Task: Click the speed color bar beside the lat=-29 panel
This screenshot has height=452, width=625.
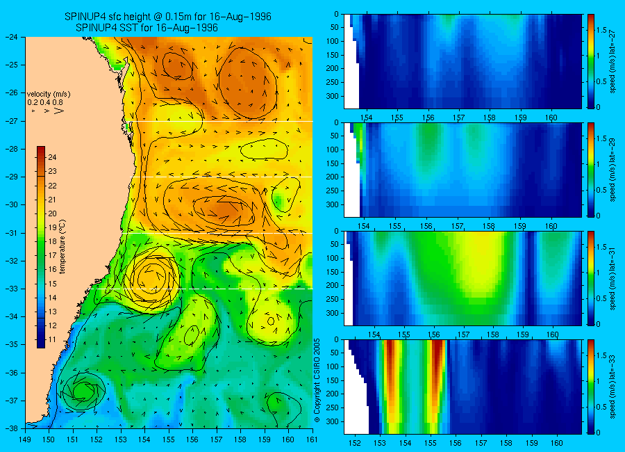Action: tap(590, 170)
